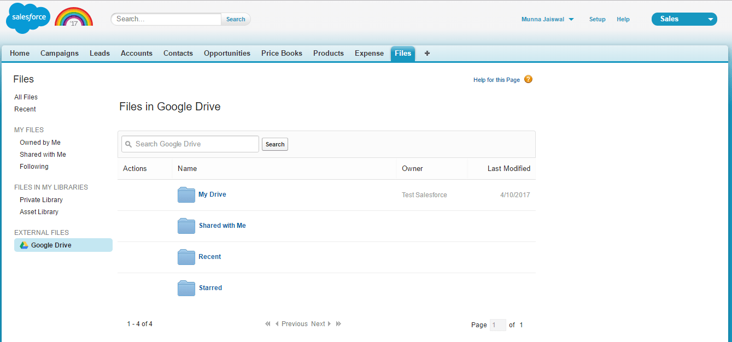732x342 pixels.
Task: Show All Files in sidebar
Action: 26,97
